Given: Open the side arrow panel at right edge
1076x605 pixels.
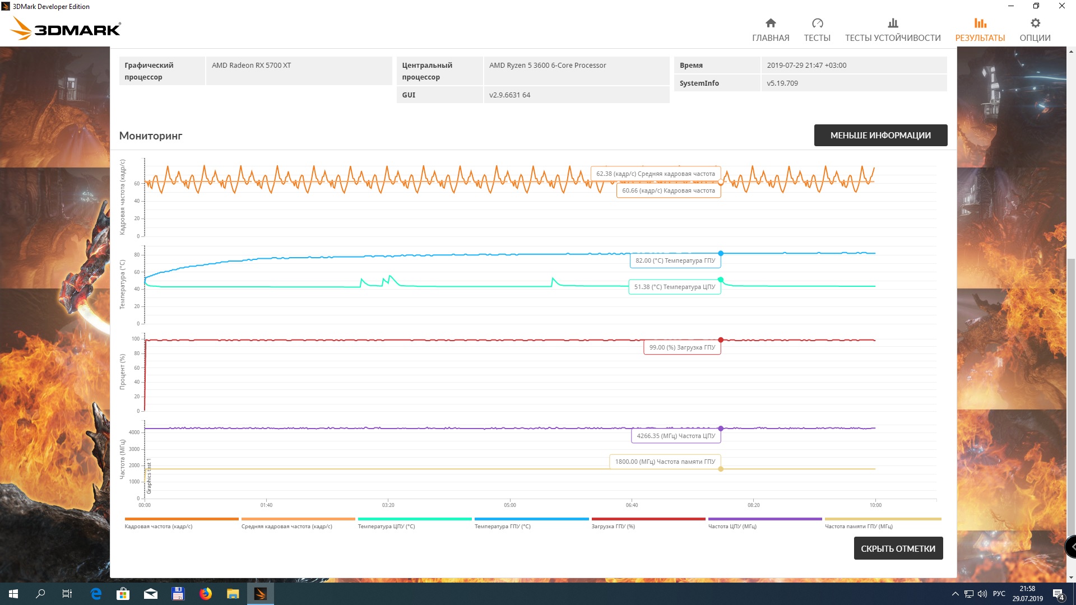Looking at the screenshot, I should (1071, 546).
